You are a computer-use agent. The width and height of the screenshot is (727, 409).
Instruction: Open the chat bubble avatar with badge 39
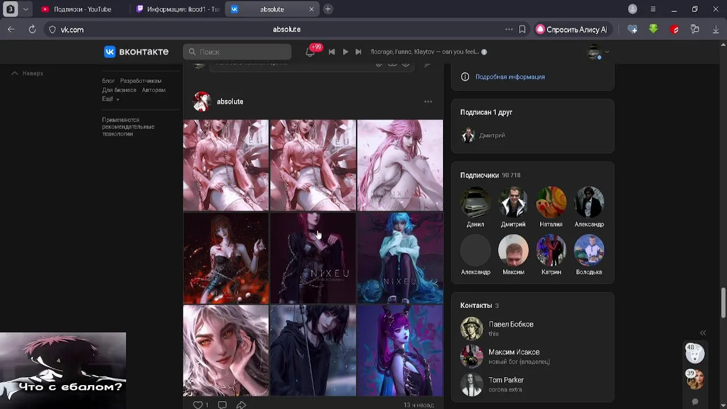pyautogui.click(x=695, y=379)
